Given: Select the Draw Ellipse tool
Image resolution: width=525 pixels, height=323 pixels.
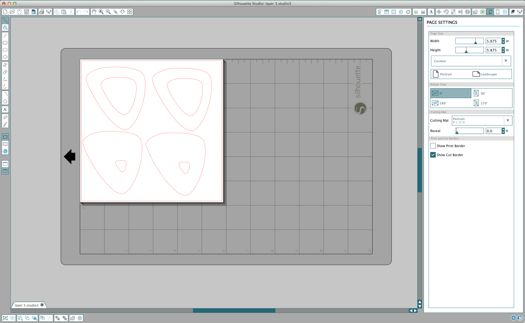Looking at the screenshot, I should click(x=5, y=57).
